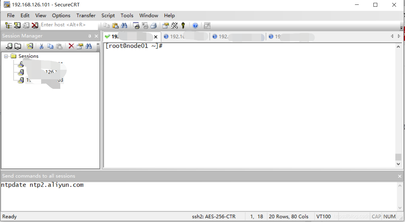The height and width of the screenshot is (222, 405).
Task: Click the greyed Copy icon in main toolbar
Action: coord(107,25)
